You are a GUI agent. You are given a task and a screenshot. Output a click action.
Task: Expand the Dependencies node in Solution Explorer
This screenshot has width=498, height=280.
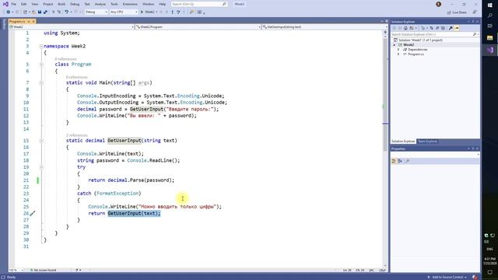click(398, 50)
